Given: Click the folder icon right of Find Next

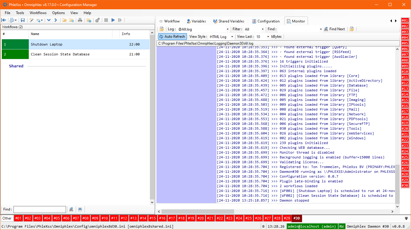Looking at the screenshot, I should point(352,29).
